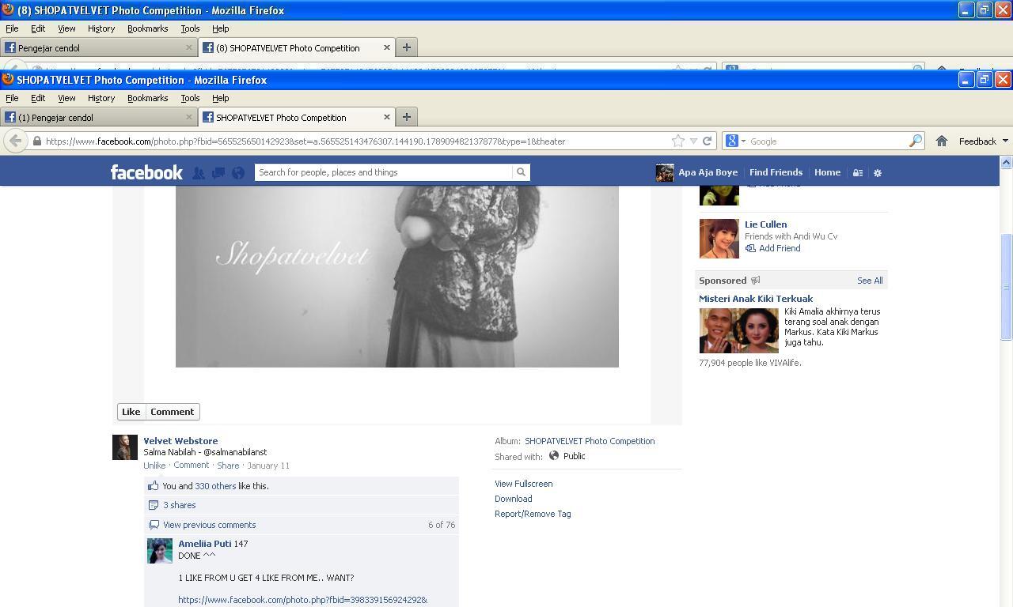
Task: Open SHOPATVELVET Photo Competition album link
Action: (x=590, y=441)
